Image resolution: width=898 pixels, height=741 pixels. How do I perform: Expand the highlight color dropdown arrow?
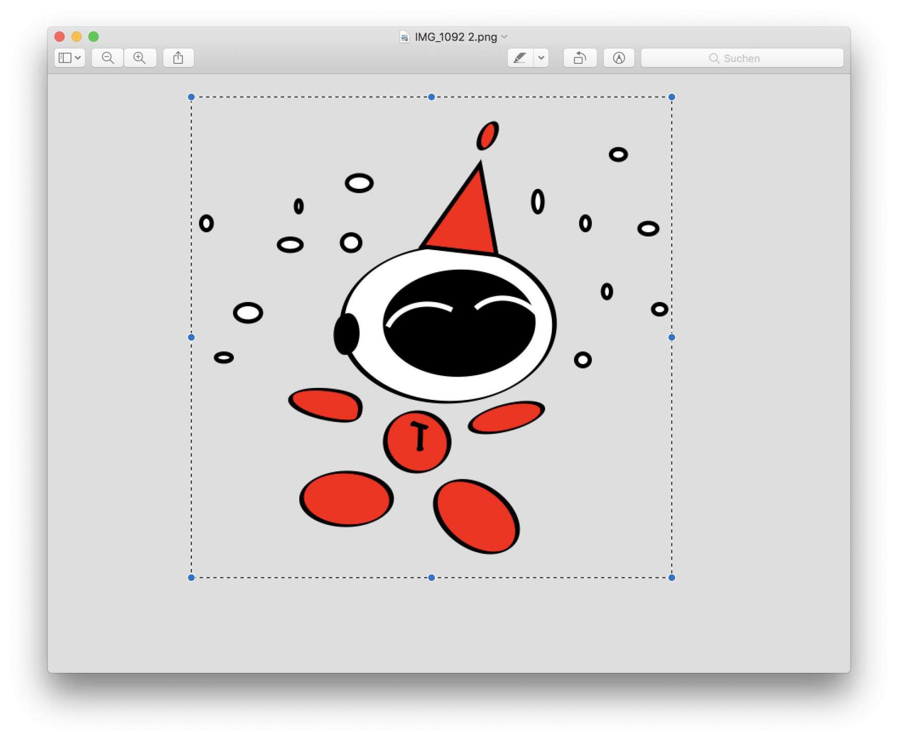tap(541, 58)
